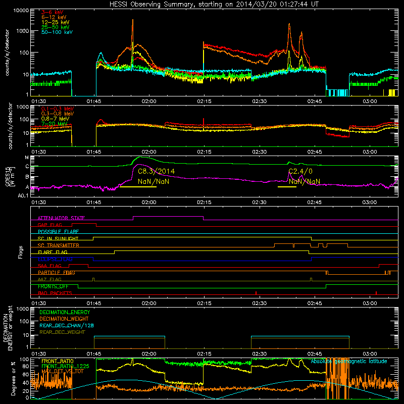Click the REAR_DEC_CHAN/128 legend entry
The image size is (404, 404).
67,325
